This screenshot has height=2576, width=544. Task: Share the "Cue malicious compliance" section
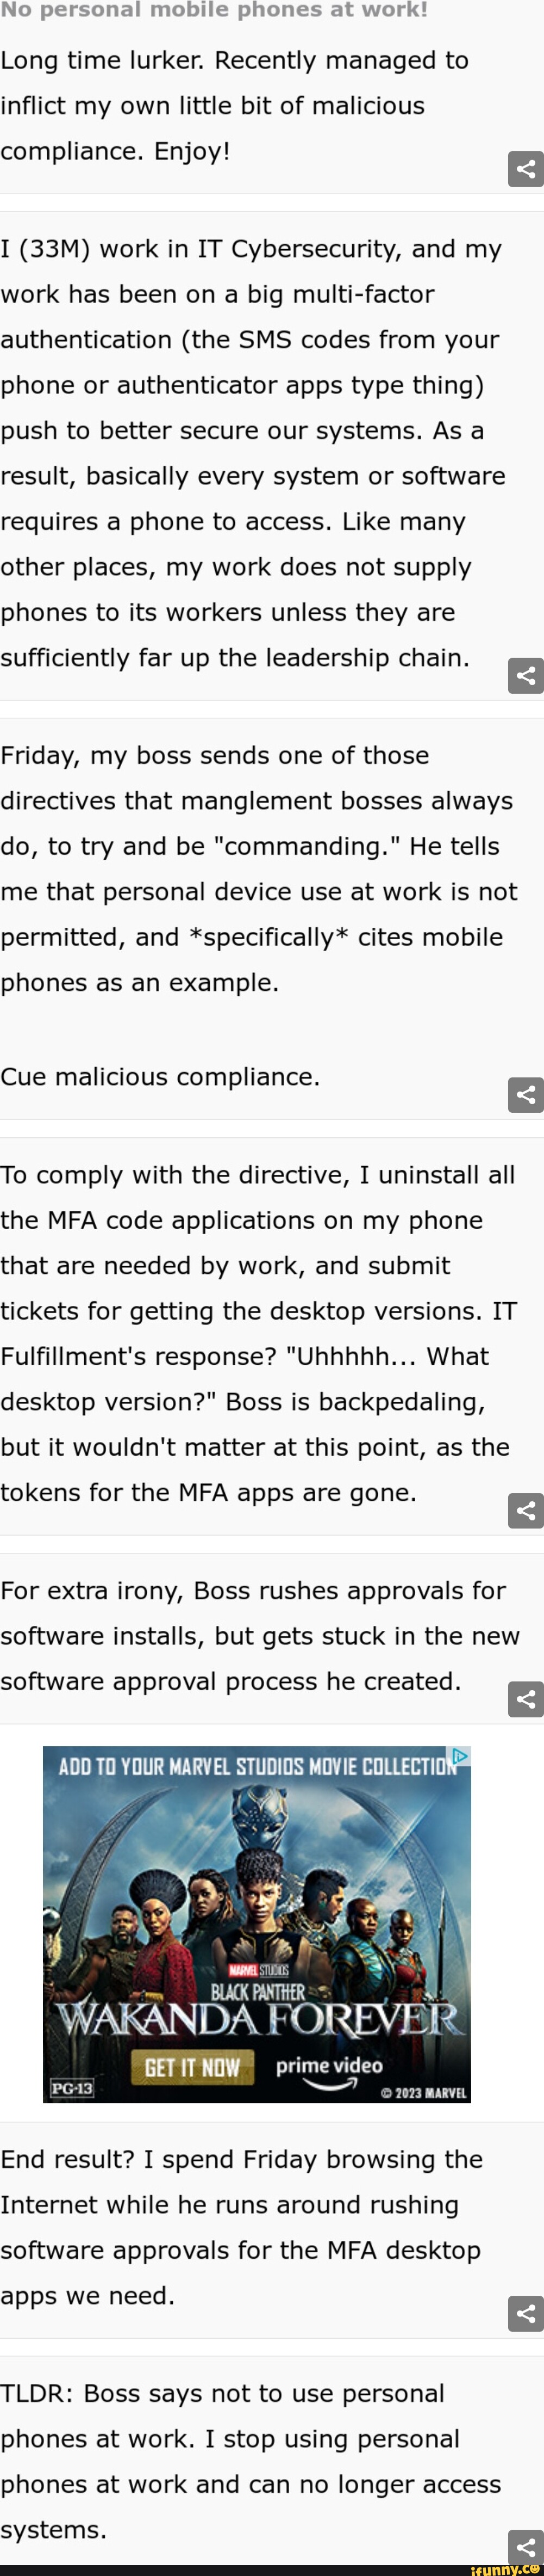[x=525, y=1095]
